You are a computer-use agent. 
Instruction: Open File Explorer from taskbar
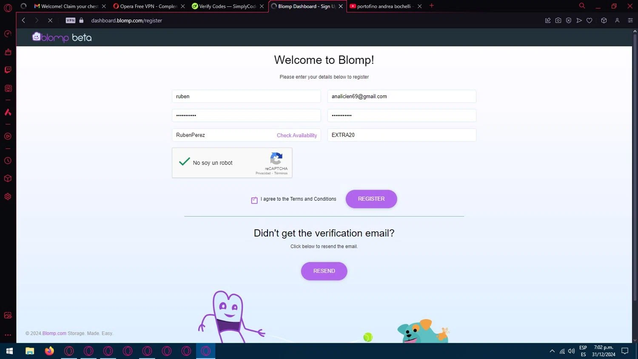[30, 351]
